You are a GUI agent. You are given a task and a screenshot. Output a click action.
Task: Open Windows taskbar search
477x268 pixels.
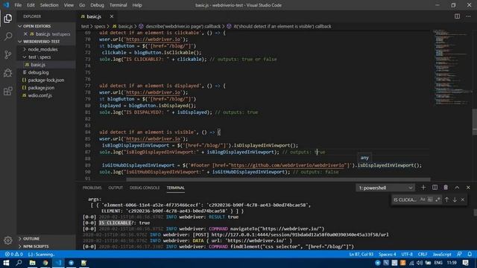point(19,263)
